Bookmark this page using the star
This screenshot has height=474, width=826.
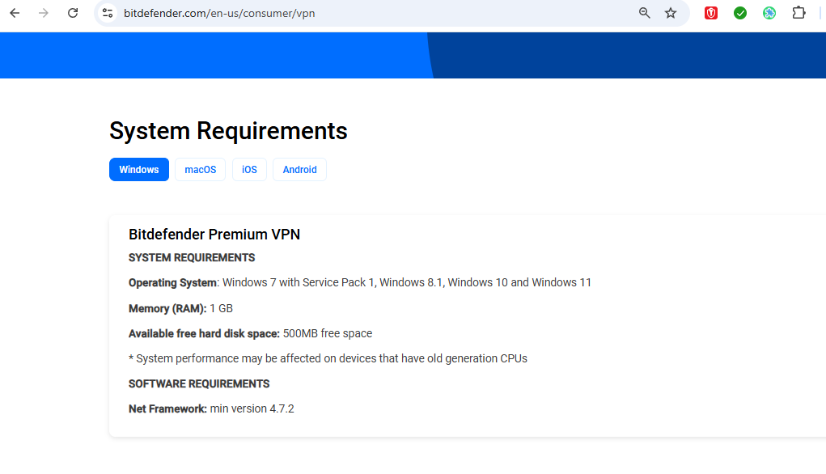(671, 13)
